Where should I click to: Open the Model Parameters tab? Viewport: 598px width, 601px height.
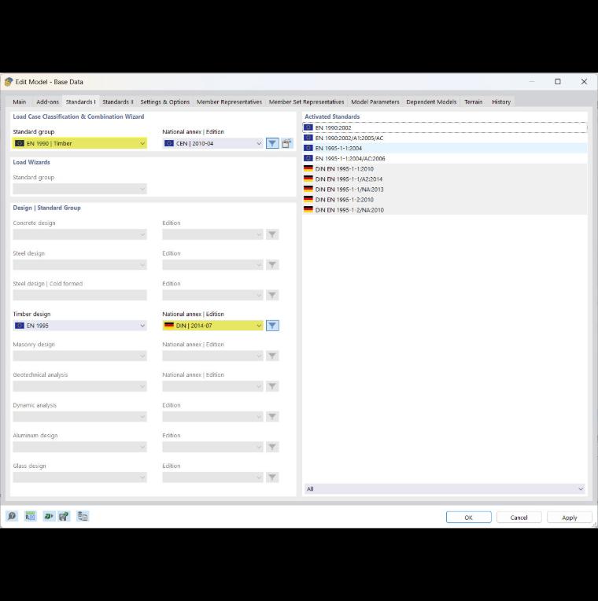(x=375, y=101)
